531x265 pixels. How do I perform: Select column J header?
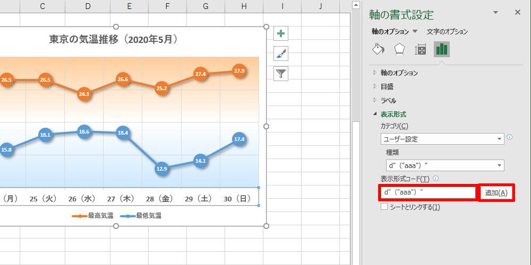click(x=321, y=6)
